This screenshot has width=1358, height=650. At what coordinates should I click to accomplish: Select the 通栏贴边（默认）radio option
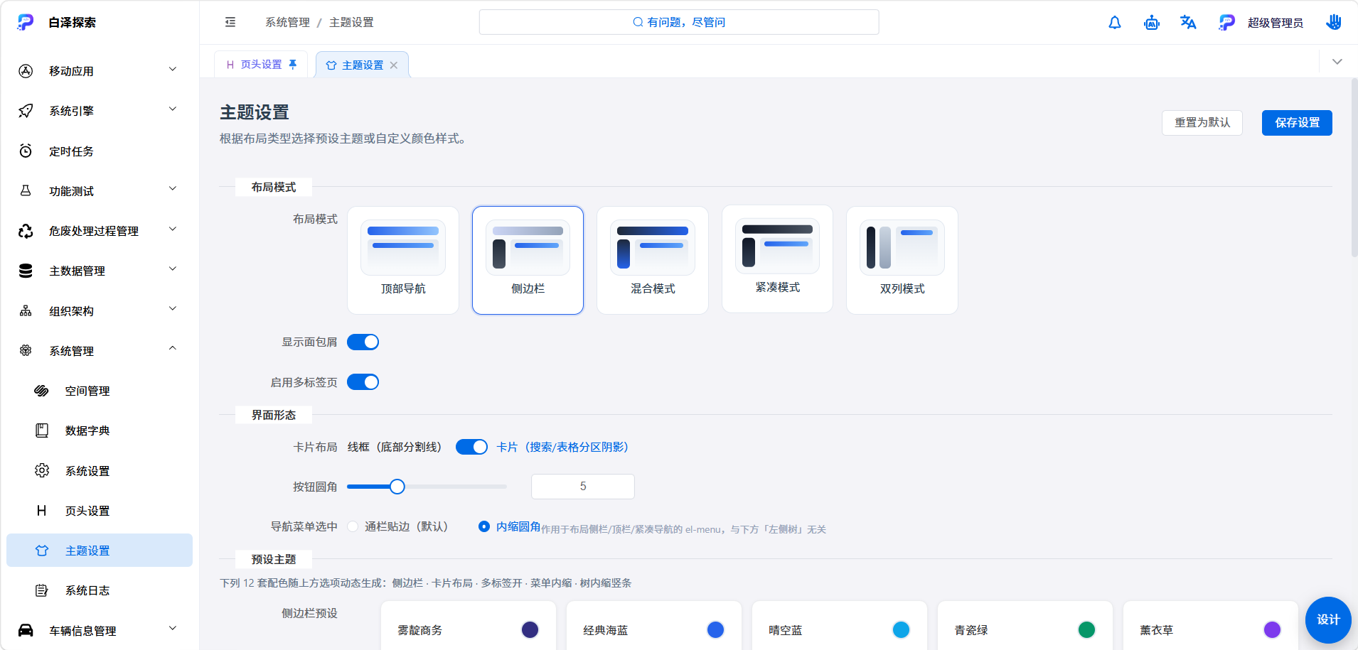click(397, 526)
